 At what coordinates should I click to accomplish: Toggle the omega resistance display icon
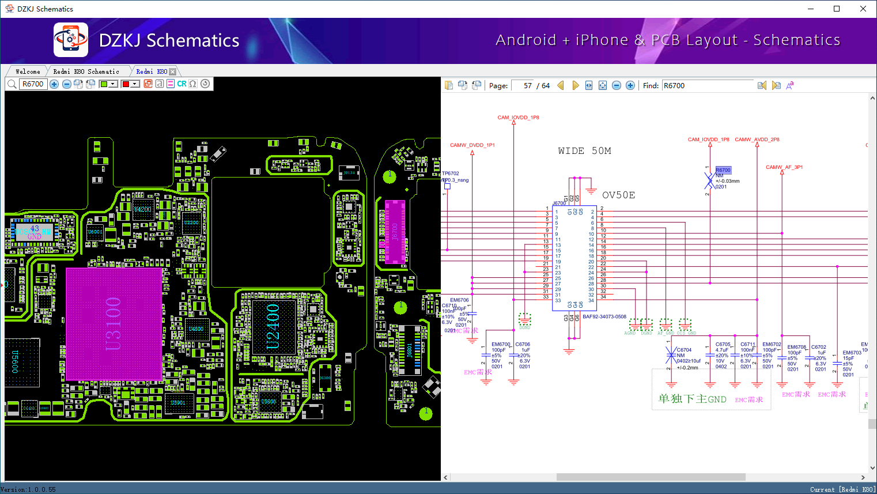point(193,84)
